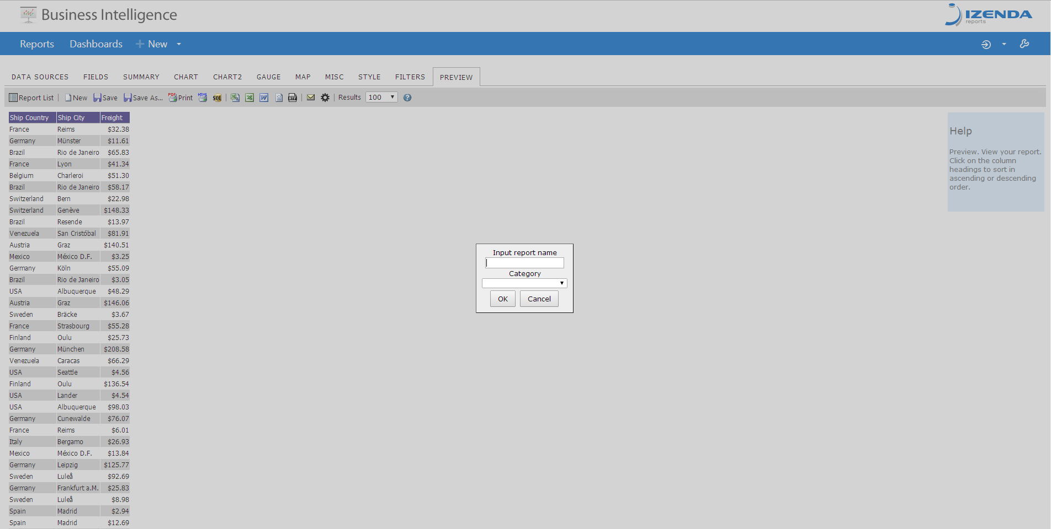This screenshot has width=1051, height=529.
Task: Click the country cell 'Belgium'
Action: tap(22, 176)
